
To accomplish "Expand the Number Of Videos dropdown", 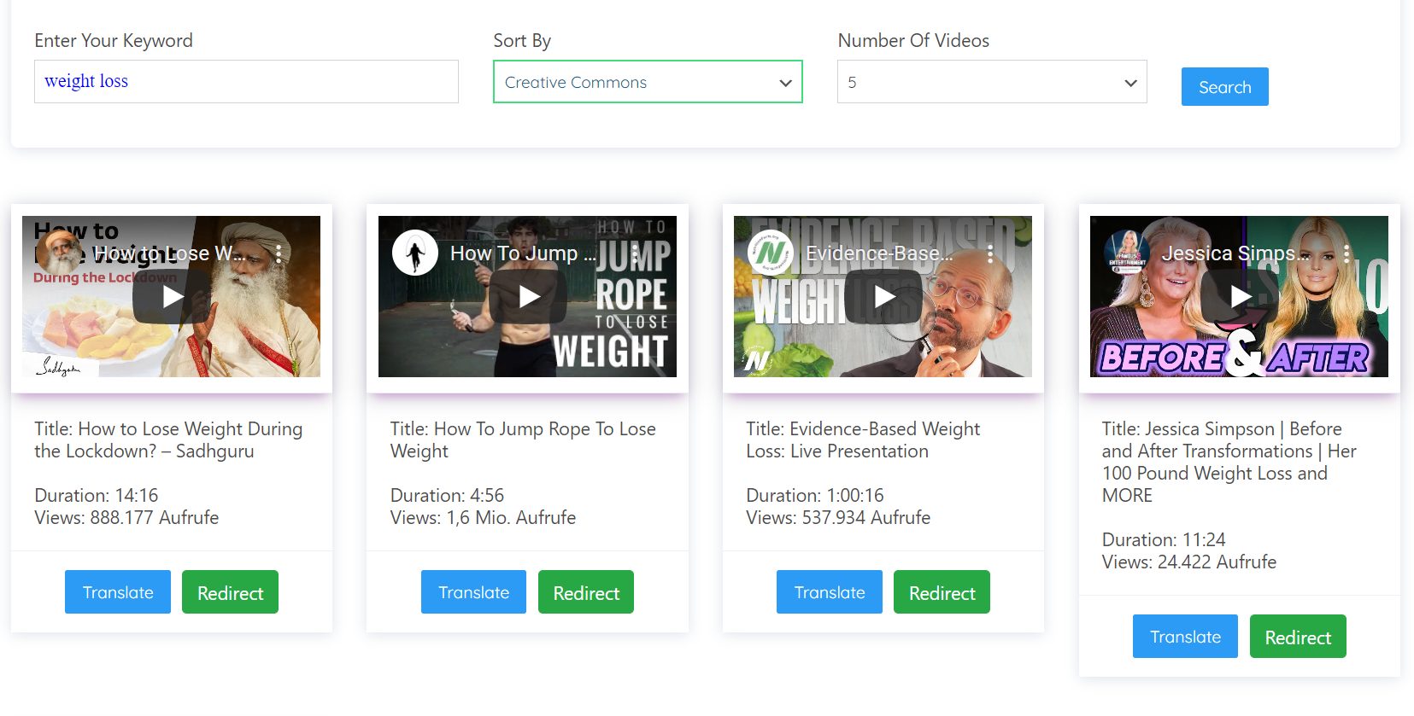I will (x=992, y=82).
